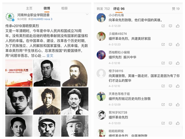Forward 西柚颗粒小编辑's comment
The height and width of the screenshot is (139, 185).
click(x=163, y=63)
